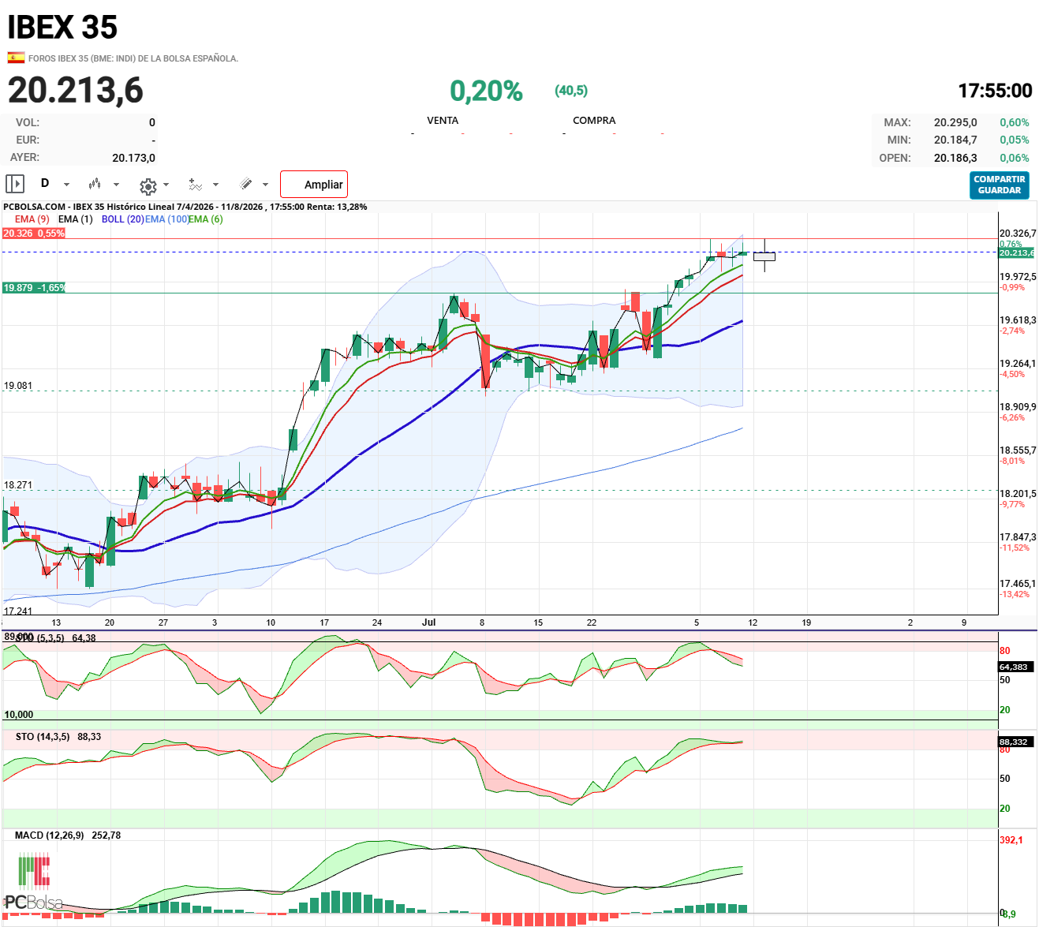Select the D daily timeframe
This screenshot has height=927, width=1039.
coord(45,183)
